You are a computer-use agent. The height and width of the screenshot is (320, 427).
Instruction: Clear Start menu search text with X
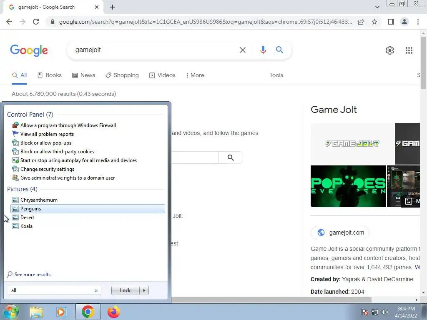click(x=96, y=290)
